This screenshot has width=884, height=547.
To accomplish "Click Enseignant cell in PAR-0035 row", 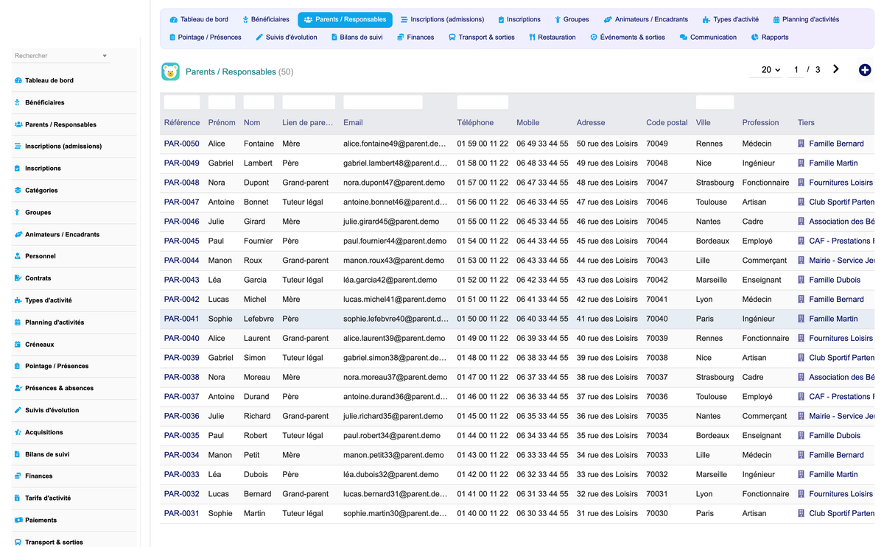I will (762, 435).
